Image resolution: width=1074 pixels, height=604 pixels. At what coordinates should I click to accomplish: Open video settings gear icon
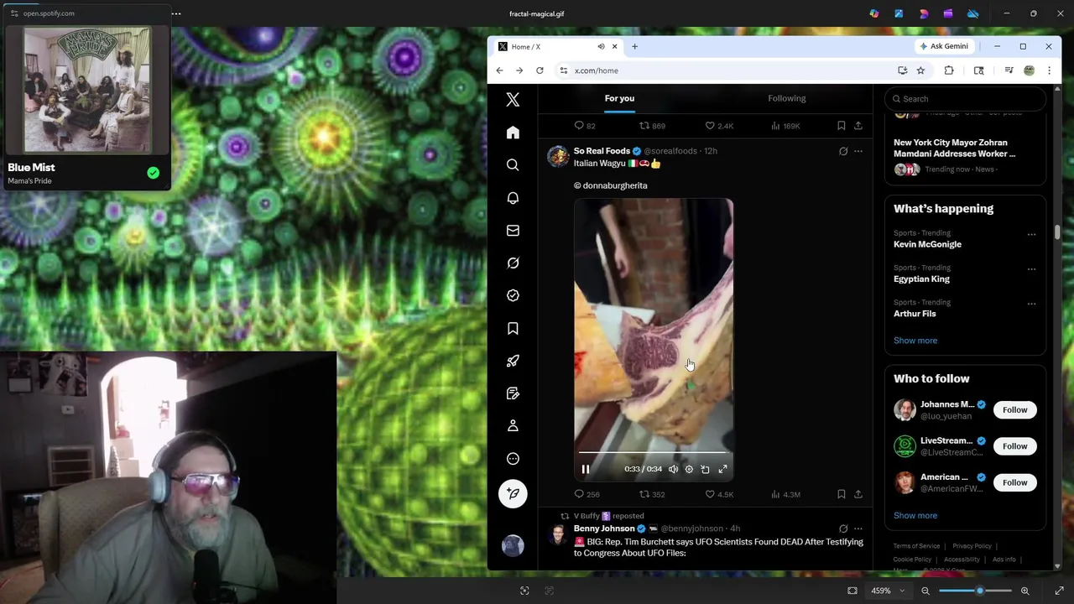tap(689, 469)
